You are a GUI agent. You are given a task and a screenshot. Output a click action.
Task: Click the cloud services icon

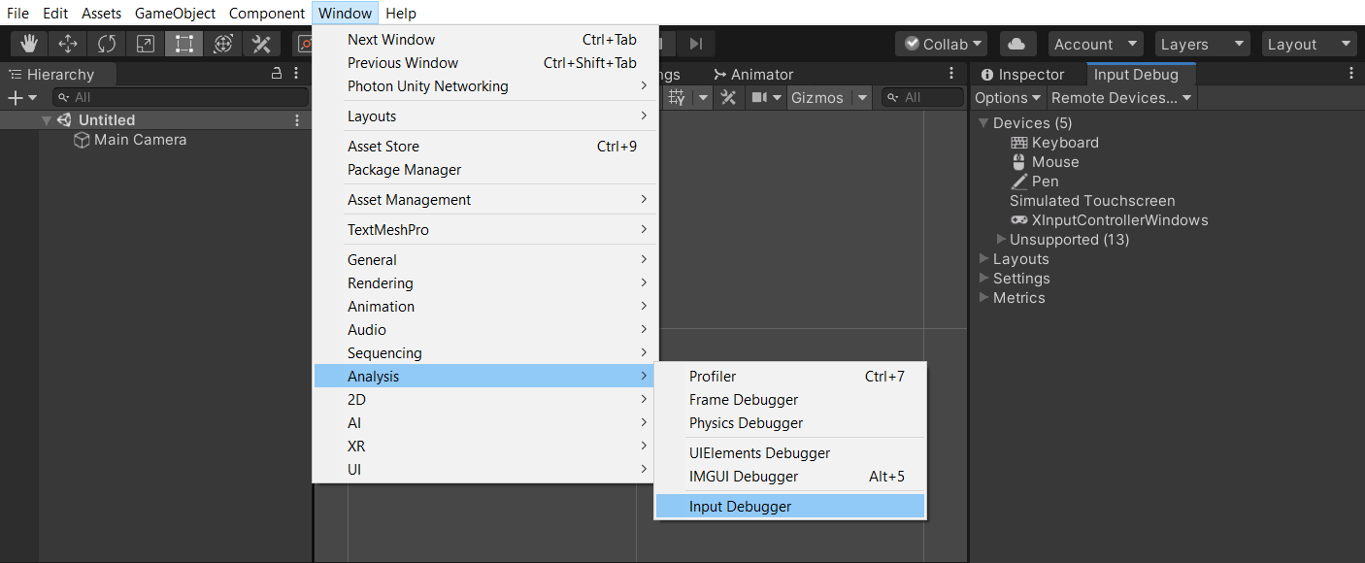pos(1016,44)
